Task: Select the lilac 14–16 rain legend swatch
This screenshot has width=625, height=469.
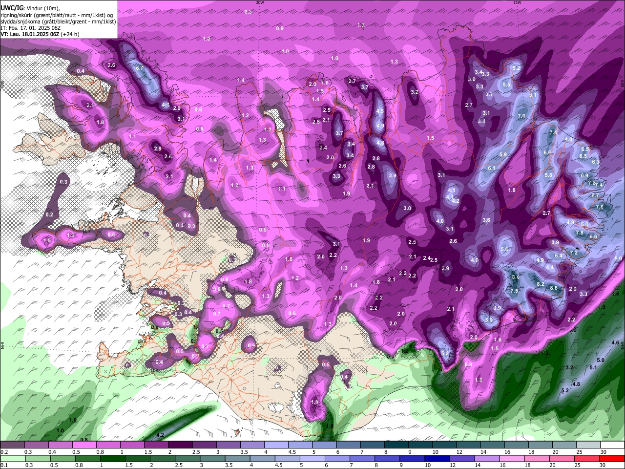Action: pos(487,459)
